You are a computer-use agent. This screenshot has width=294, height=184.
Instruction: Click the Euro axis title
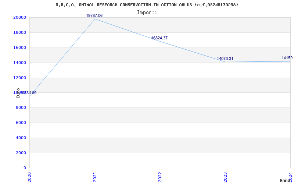(x=18, y=93)
